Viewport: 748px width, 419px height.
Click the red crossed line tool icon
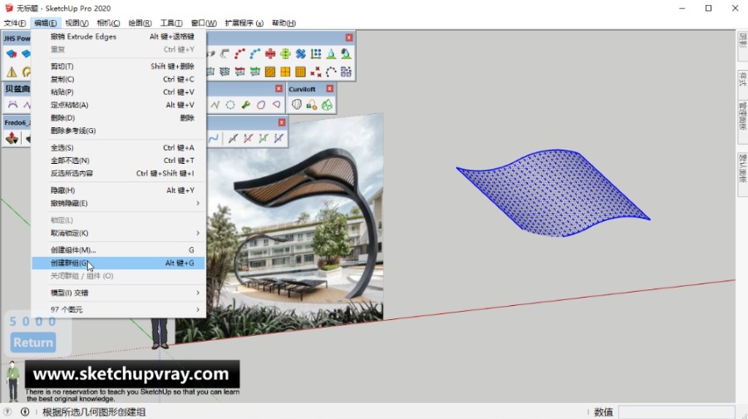[x=248, y=138]
